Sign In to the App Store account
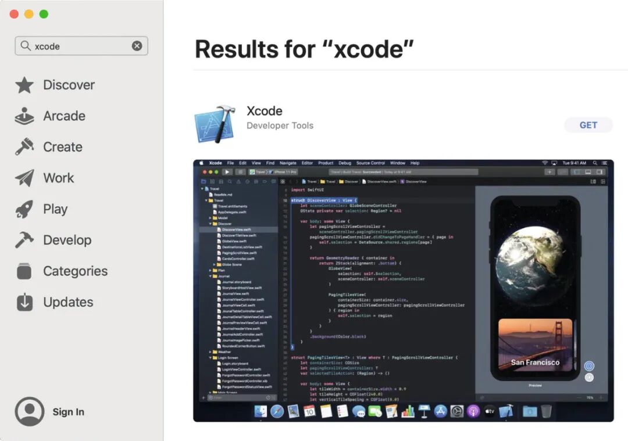This screenshot has height=441, width=628. click(49, 411)
